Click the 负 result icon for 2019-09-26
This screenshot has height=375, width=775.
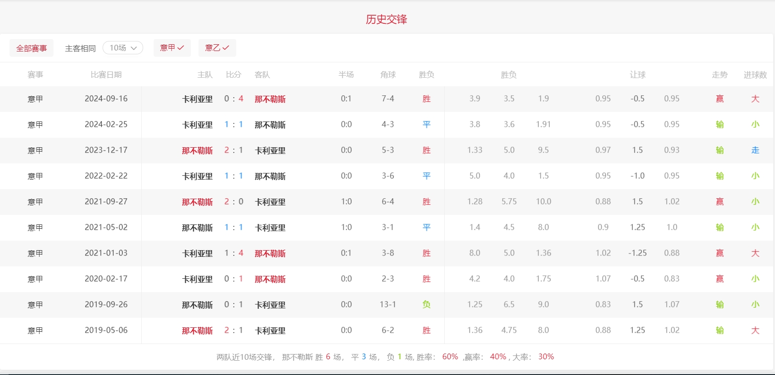coord(427,304)
